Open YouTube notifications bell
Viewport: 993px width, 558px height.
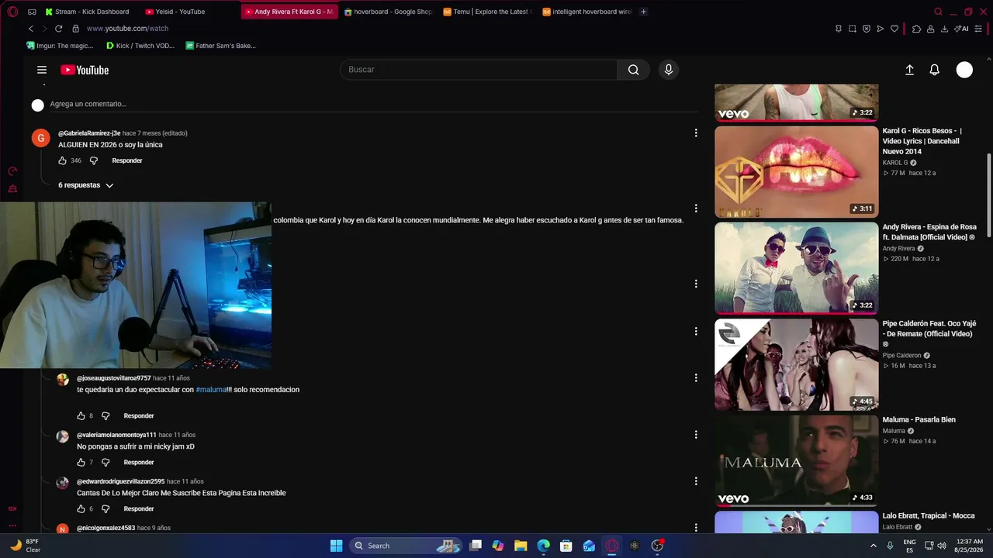pyautogui.click(x=935, y=70)
